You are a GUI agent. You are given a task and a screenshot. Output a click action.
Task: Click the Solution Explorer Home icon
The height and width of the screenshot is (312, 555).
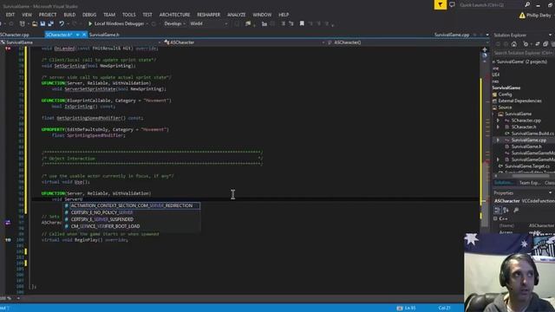coord(514,44)
